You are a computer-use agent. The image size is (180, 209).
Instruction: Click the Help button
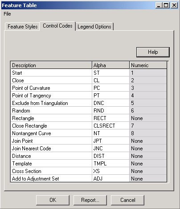tap(153, 52)
